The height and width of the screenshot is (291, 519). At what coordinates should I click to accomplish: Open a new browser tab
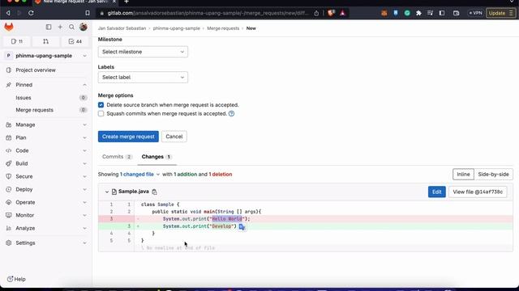(127, 2)
